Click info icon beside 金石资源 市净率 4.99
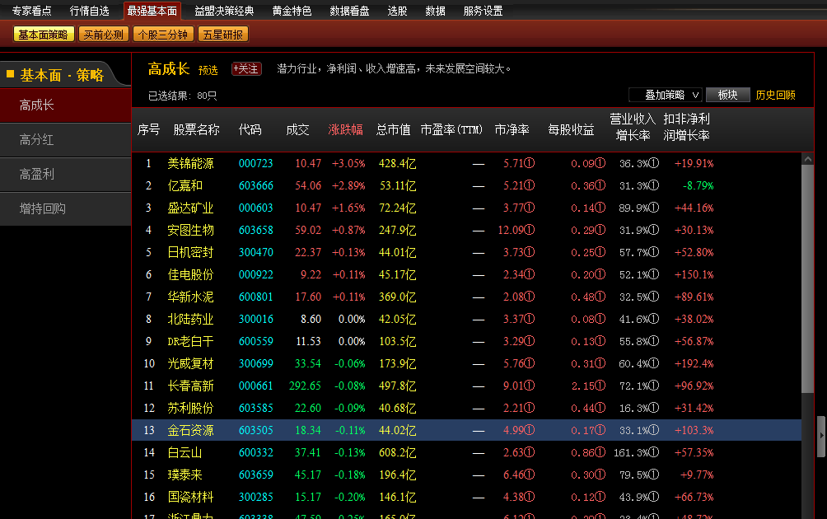The width and height of the screenshot is (827, 519). pyautogui.click(x=530, y=431)
